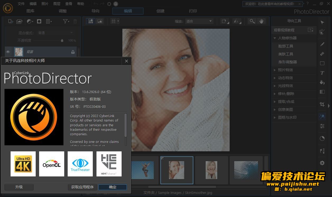Open the layer filter dropdown
This screenshot has height=197, width=332.
click(66, 21)
